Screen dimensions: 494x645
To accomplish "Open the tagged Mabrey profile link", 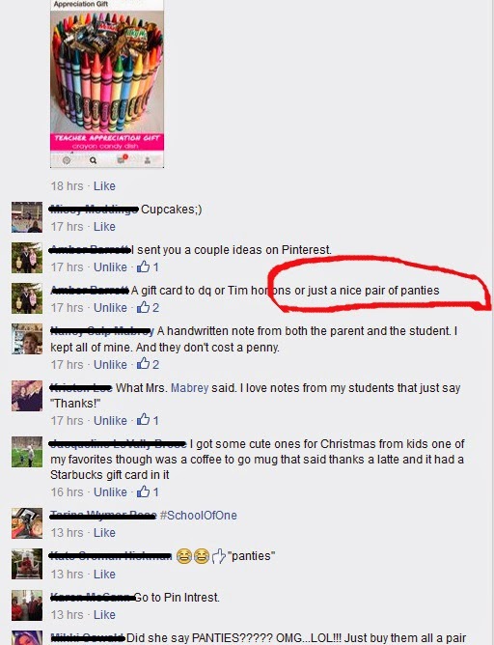I will pos(189,388).
